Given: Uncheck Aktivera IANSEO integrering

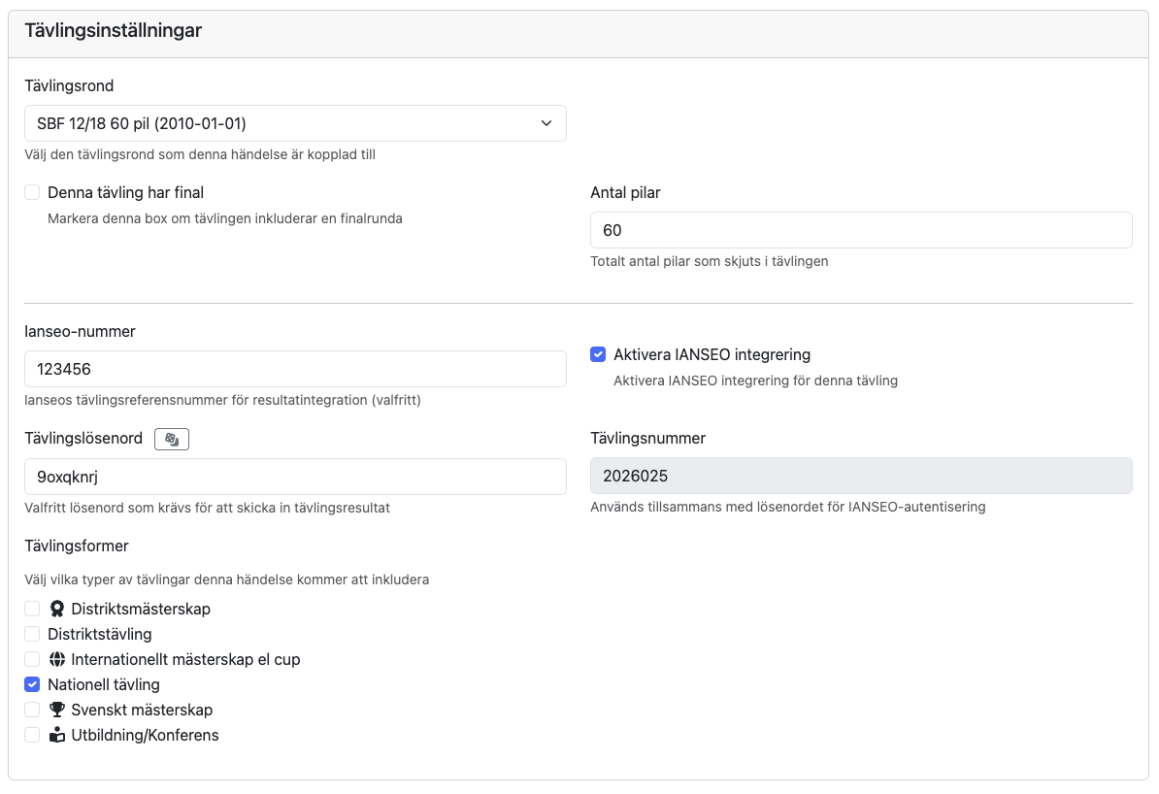Looking at the screenshot, I should point(598,355).
